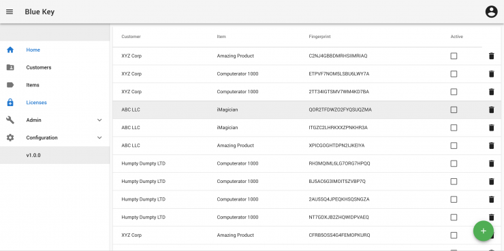
Task: Toggle Active checkbox for fingerprint CFRB5OSS…
Action: coord(454,235)
